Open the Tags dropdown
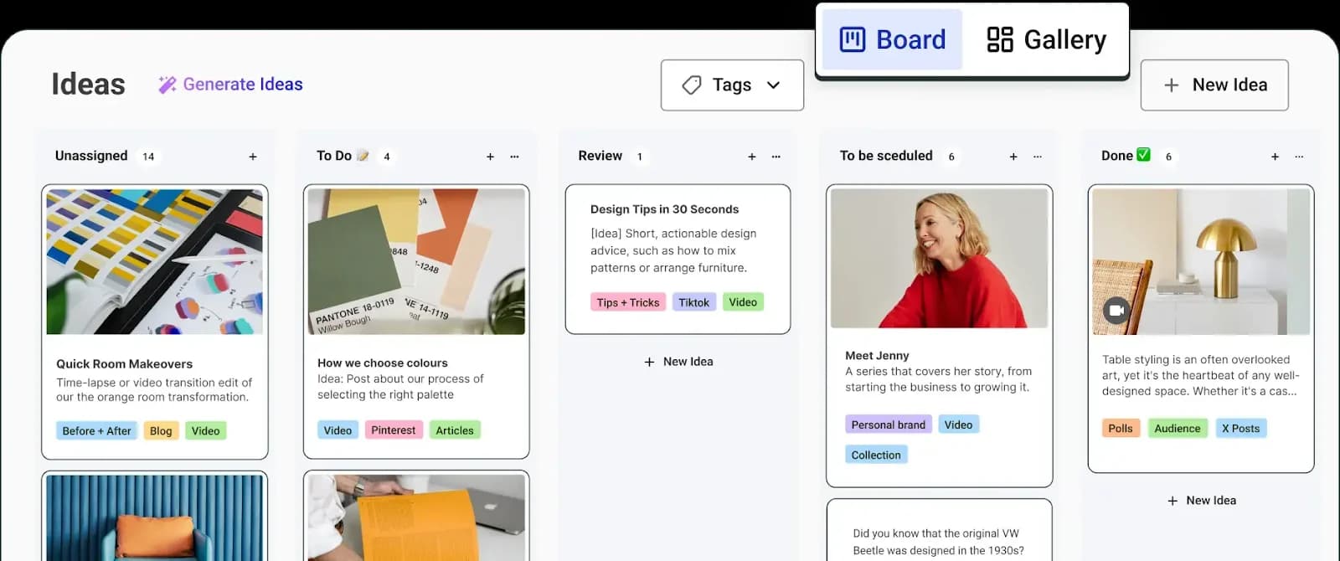 [x=732, y=85]
